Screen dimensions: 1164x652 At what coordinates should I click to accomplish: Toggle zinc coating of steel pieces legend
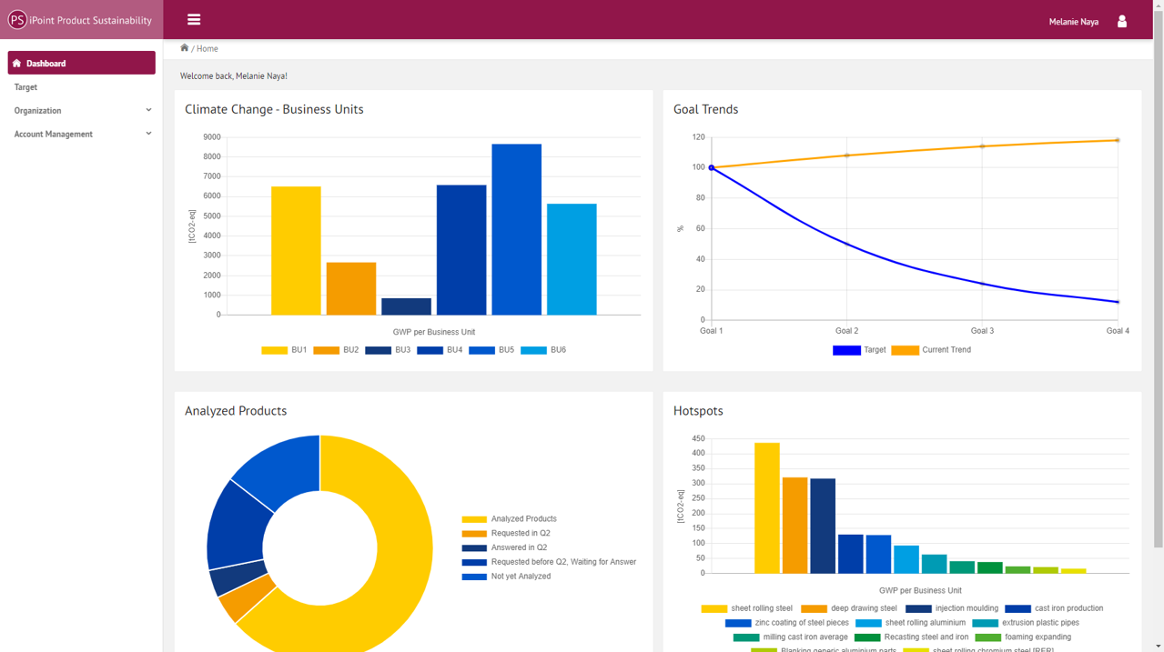tap(787, 623)
